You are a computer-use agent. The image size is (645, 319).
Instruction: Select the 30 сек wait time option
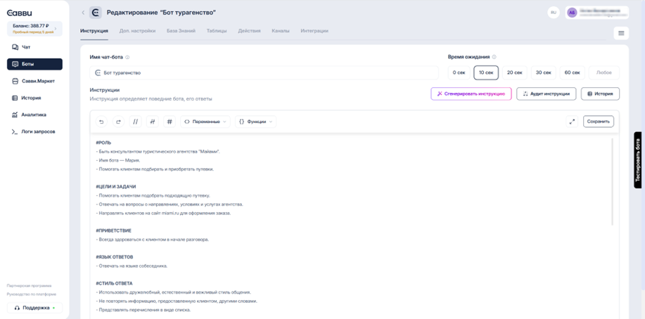coord(543,72)
